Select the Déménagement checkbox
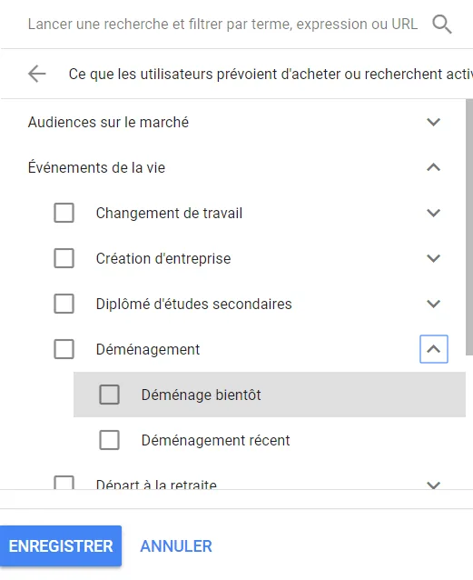 [x=64, y=349]
